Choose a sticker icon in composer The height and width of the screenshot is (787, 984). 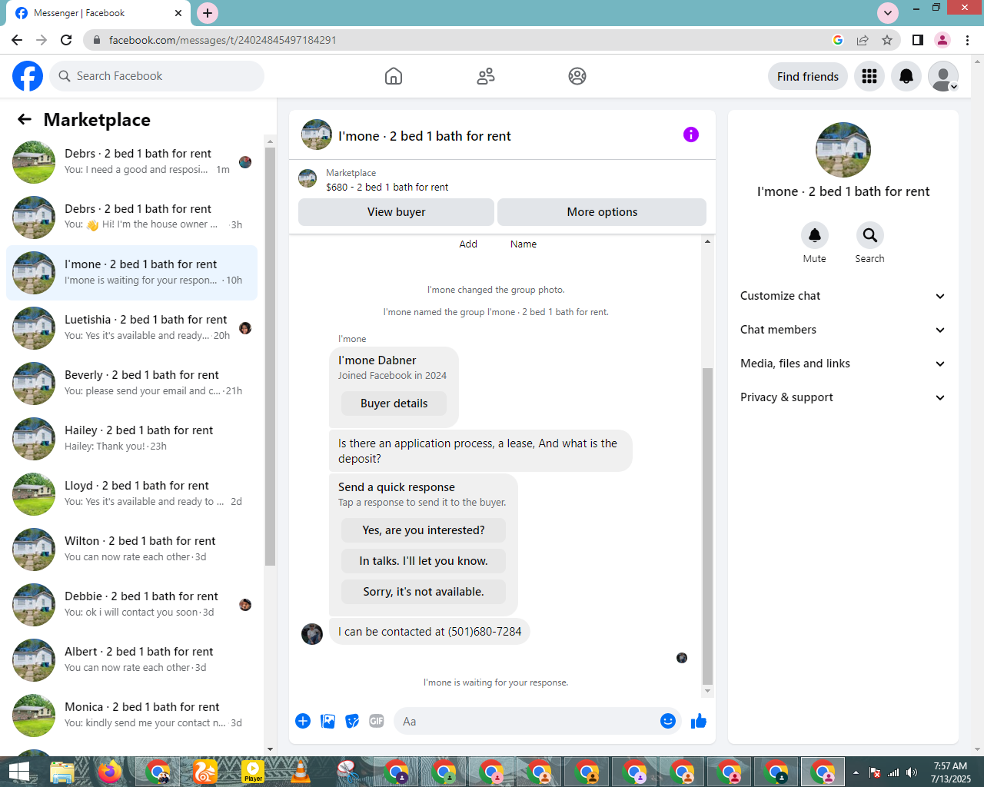point(352,721)
